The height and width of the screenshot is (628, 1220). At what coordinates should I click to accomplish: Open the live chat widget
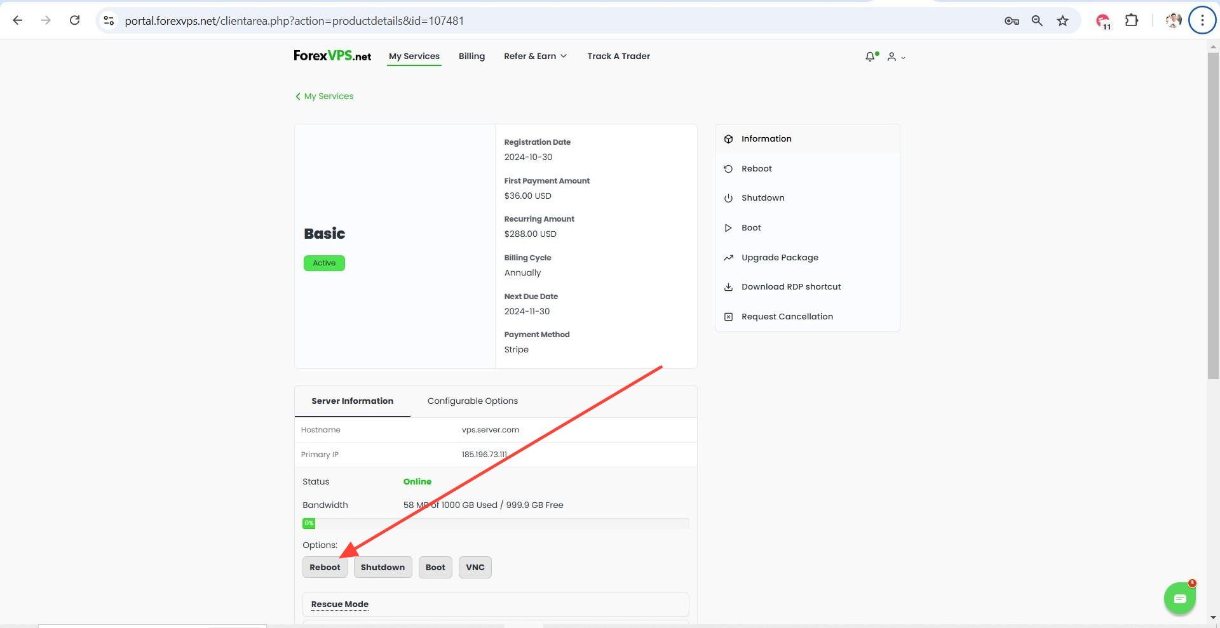coord(1180,599)
